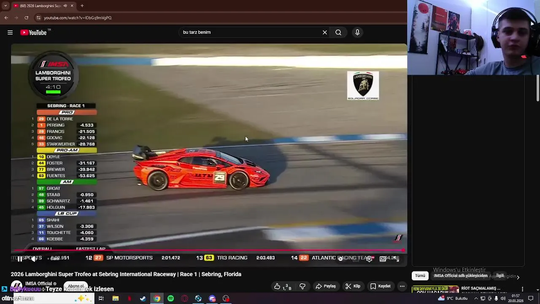Click 'DE LA TORRE' in the leaderboard
Viewport: 540px width, 304px height.
click(x=59, y=119)
